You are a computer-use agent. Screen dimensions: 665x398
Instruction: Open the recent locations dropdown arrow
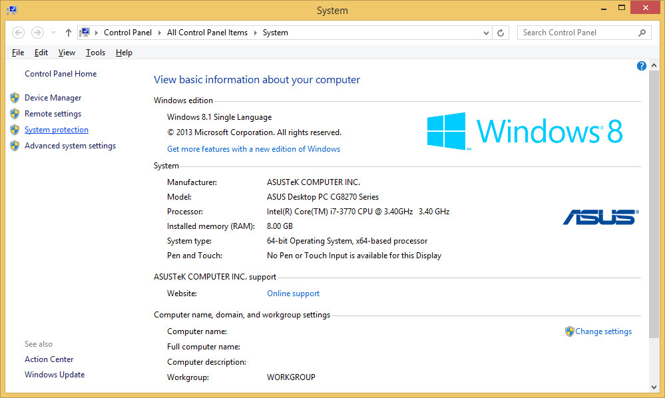point(53,33)
